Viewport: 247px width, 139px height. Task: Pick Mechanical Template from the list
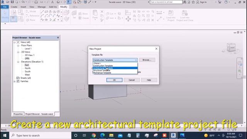(x=115, y=73)
